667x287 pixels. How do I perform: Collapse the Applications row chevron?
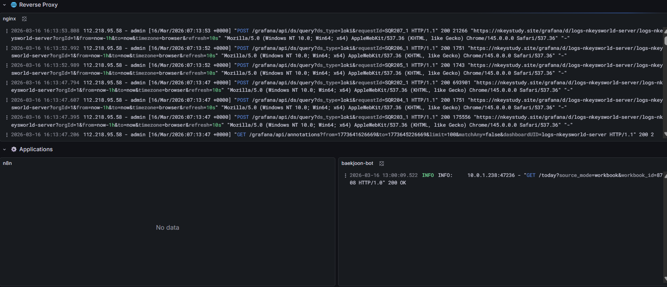(x=5, y=150)
